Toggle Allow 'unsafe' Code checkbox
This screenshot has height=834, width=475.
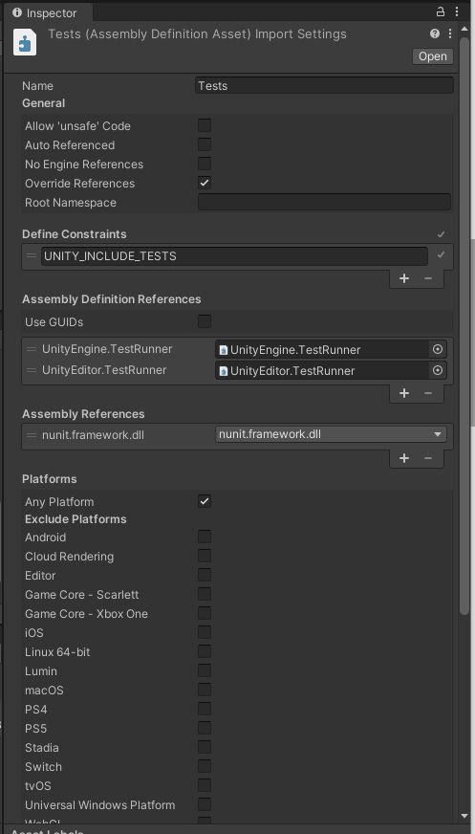click(205, 125)
